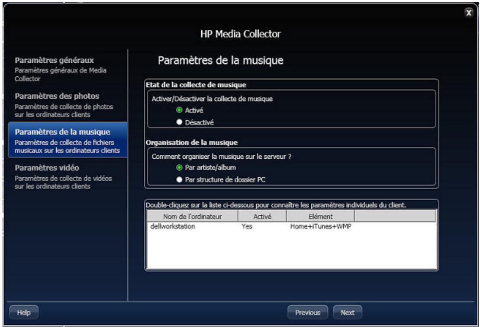Click the Home+iTunes+WMP element cell
This screenshot has width=480, height=327.
point(321,226)
